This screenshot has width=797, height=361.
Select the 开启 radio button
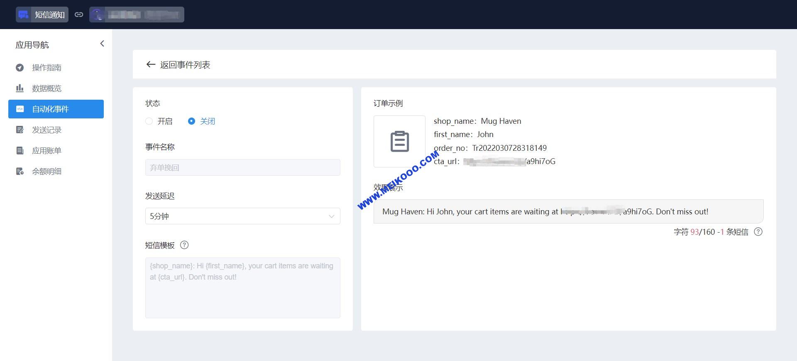(149, 121)
